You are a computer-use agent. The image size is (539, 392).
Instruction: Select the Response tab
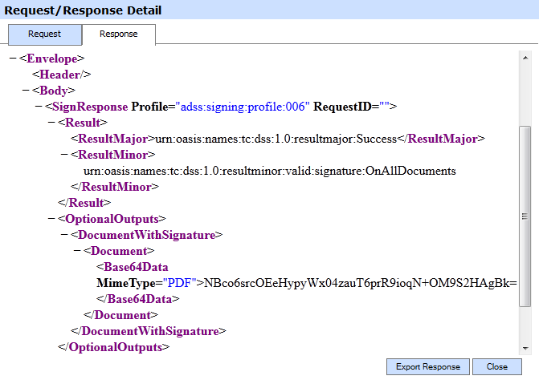point(118,34)
